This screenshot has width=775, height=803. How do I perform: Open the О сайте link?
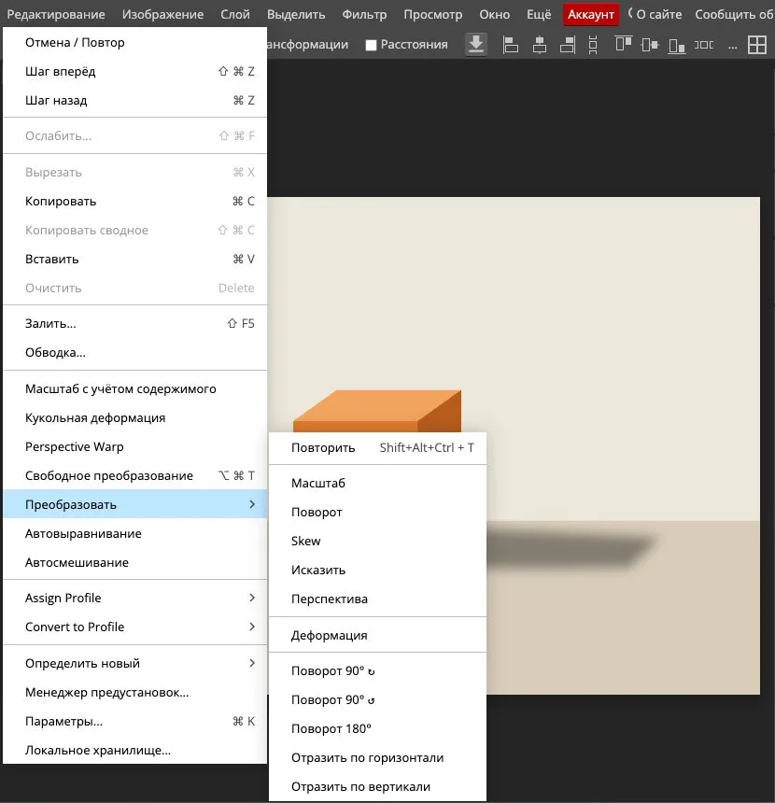658,14
